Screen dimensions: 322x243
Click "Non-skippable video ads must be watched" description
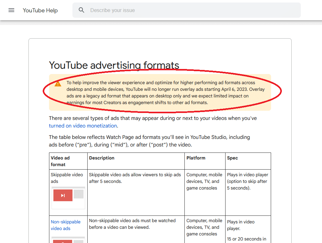[x=132, y=224]
